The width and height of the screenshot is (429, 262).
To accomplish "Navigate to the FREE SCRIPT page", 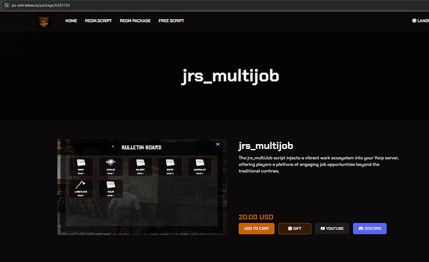I will click(172, 20).
